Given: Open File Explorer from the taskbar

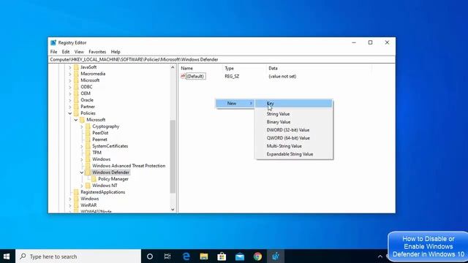Looking at the screenshot, I should point(204,256).
